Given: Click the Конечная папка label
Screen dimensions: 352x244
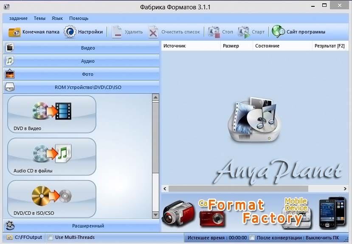Looking at the screenshot, I should [x=41, y=32].
